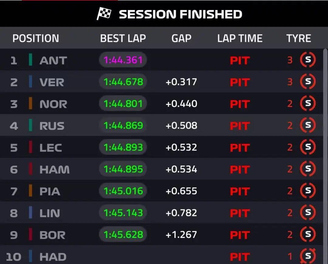The height and width of the screenshot is (264, 328).
Task: Click LEC's soft tyre icon
Action: click(308, 147)
